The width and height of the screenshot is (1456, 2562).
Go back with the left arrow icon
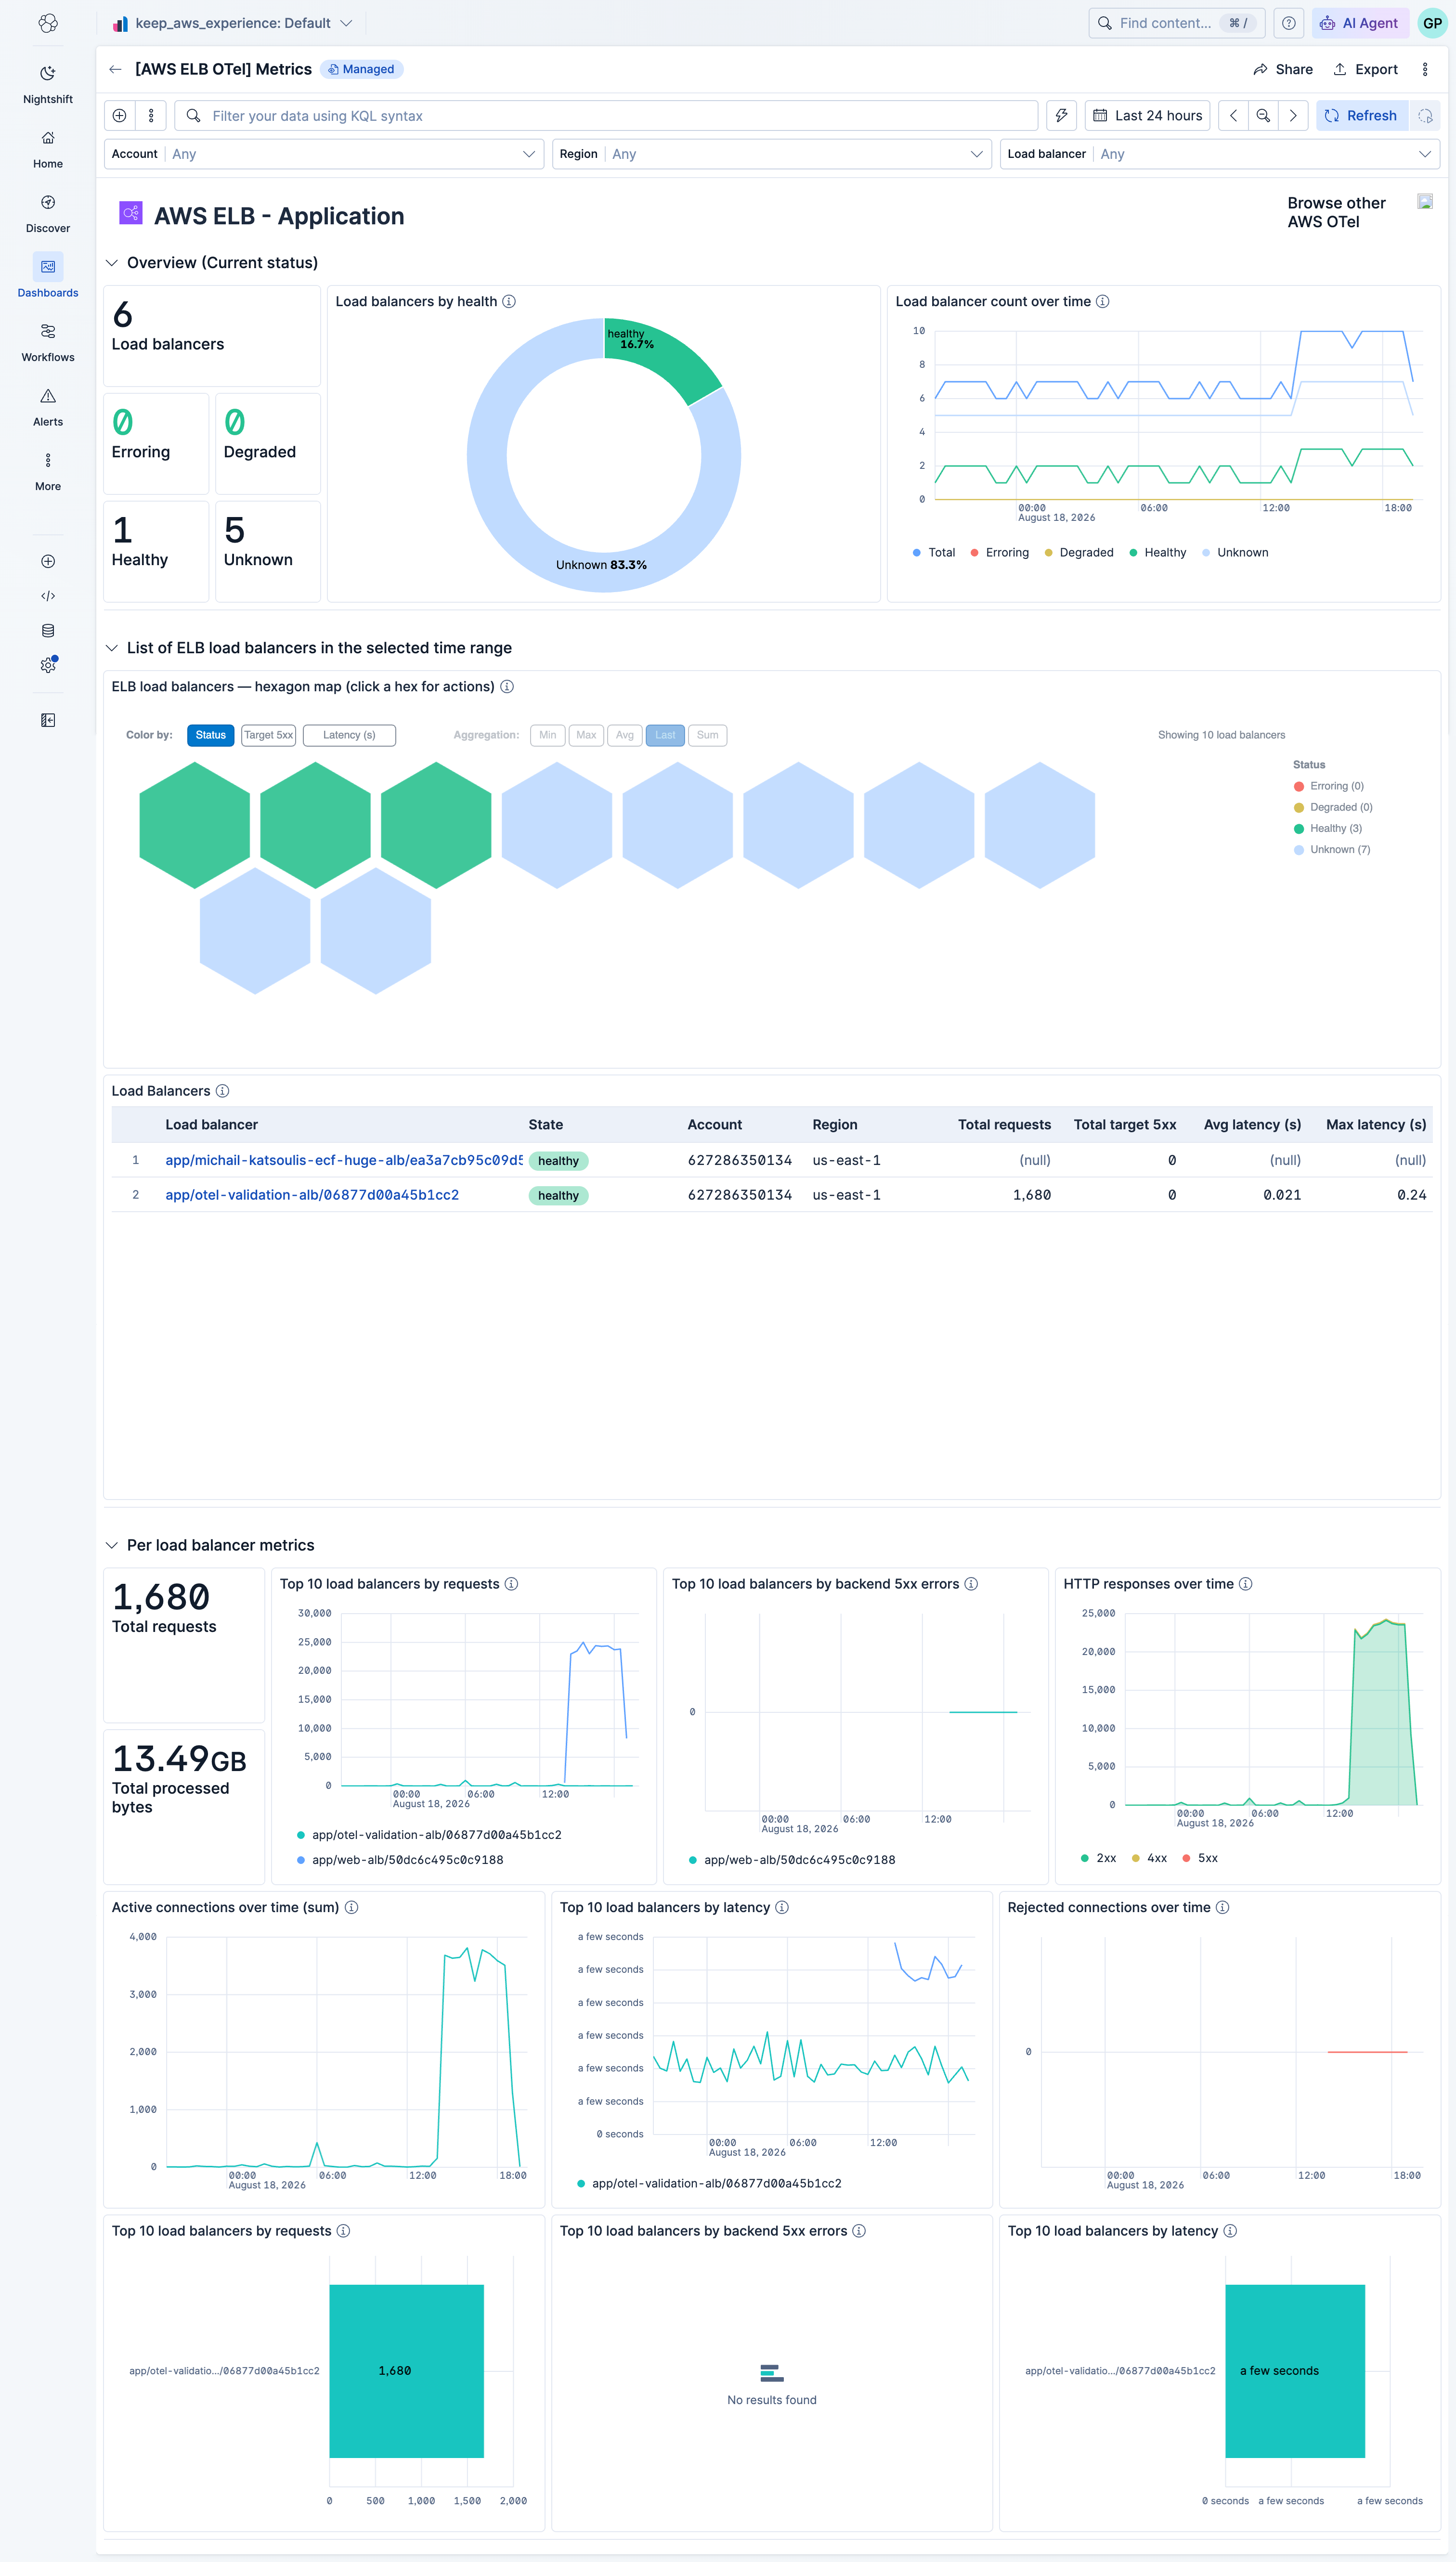[115, 69]
